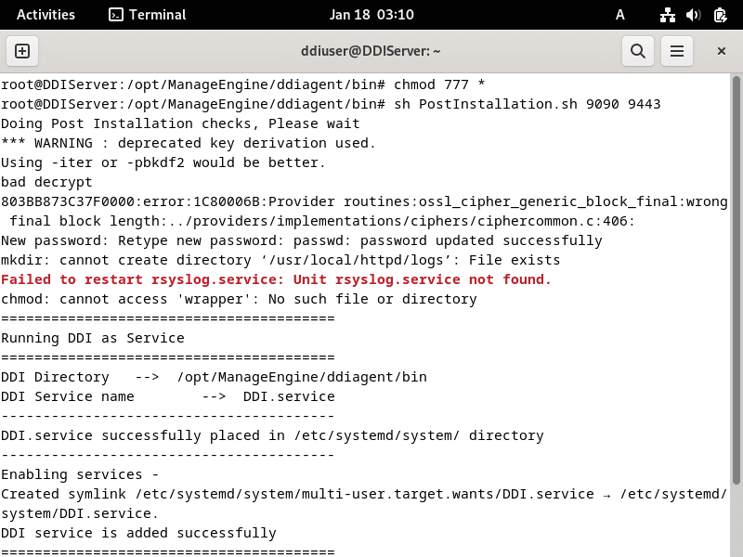Click the mkdir 'File exists' line

pos(280,260)
